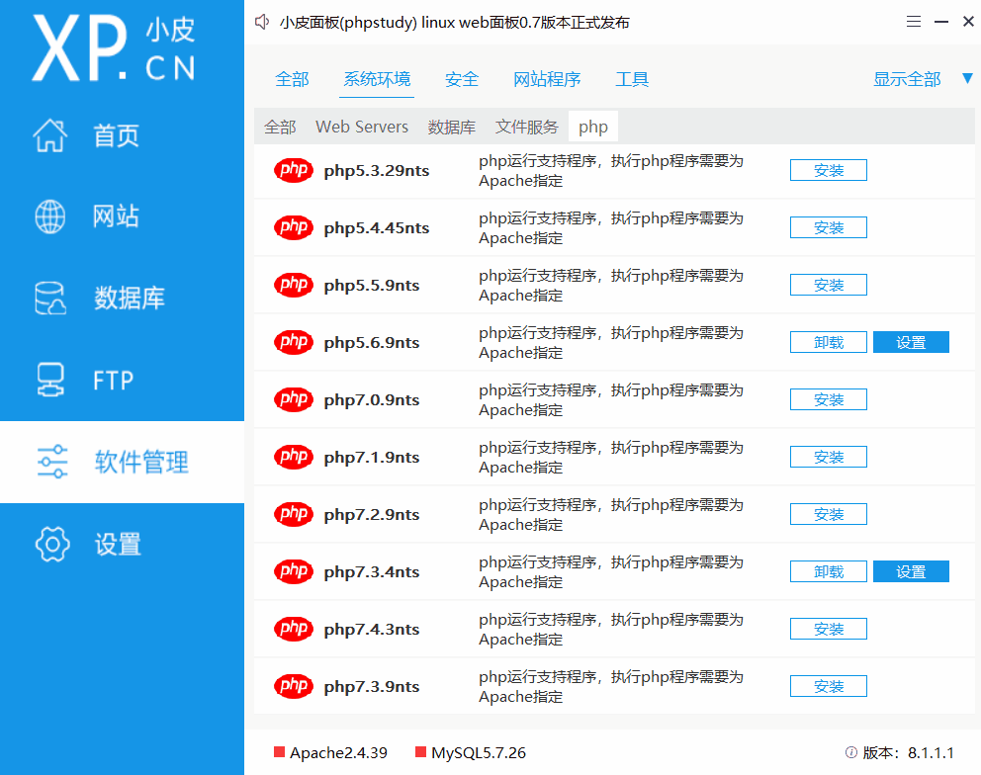
Task: Click the FTP computer icon
Action: [50, 380]
